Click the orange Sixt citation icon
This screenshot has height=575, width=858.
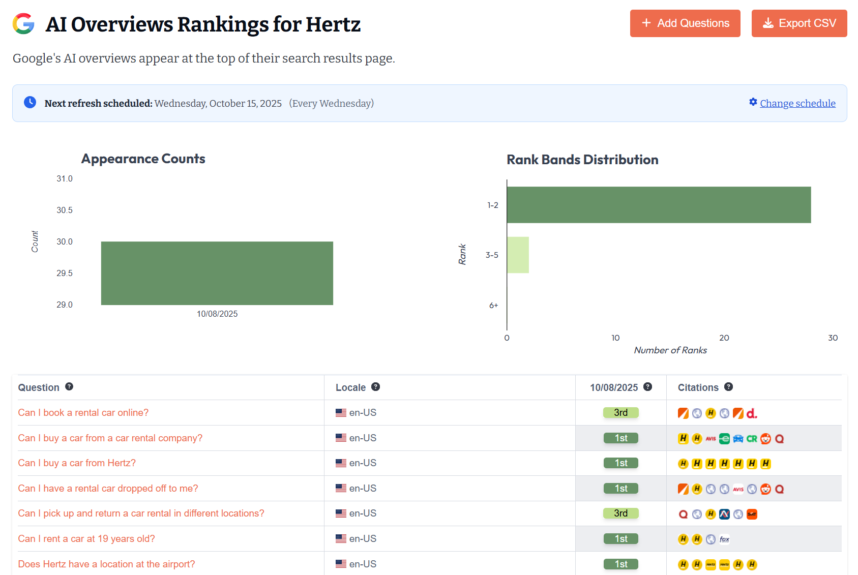click(752, 515)
